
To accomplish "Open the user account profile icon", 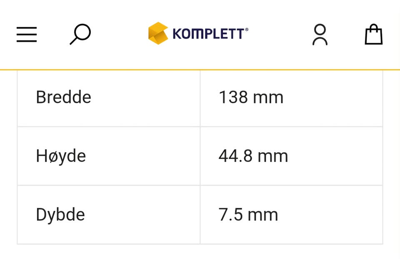I will click(320, 35).
